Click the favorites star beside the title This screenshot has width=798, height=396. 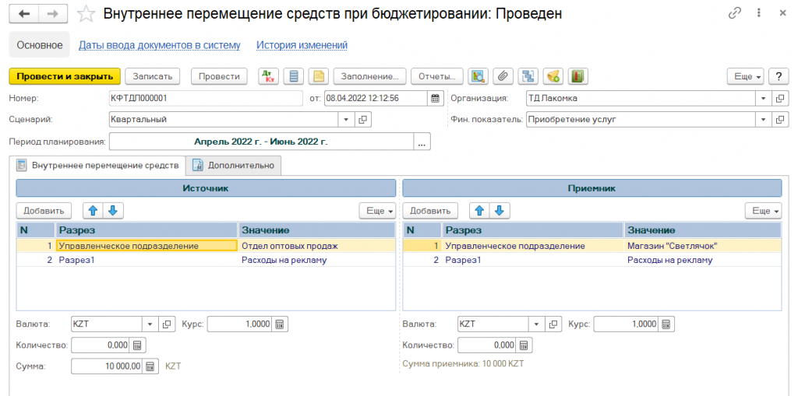tap(88, 14)
